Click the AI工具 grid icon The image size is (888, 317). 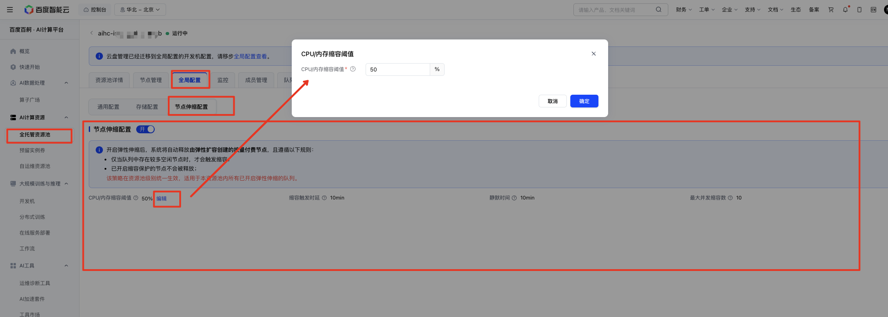(x=13, y=266)
